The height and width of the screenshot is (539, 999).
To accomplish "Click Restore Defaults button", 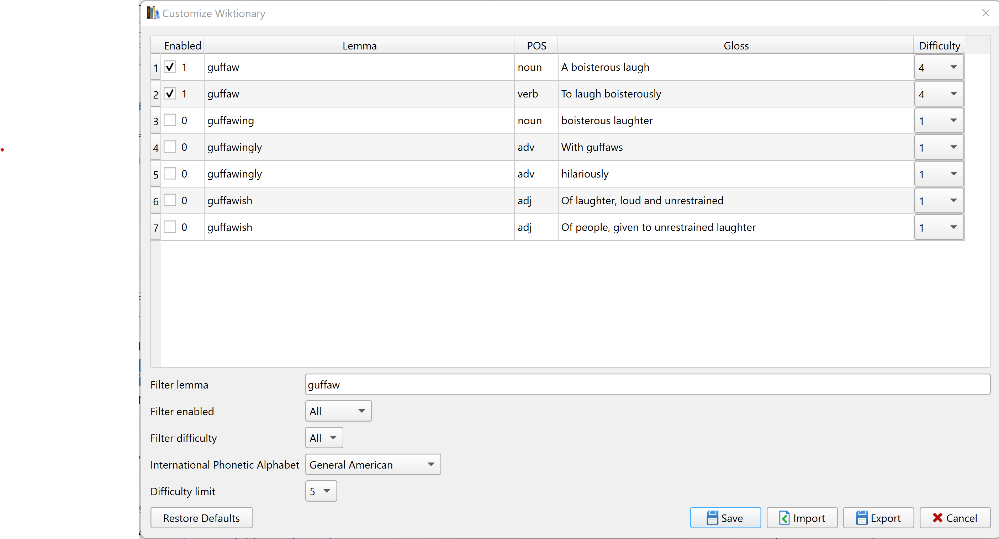I will click(x=201, y=518).
